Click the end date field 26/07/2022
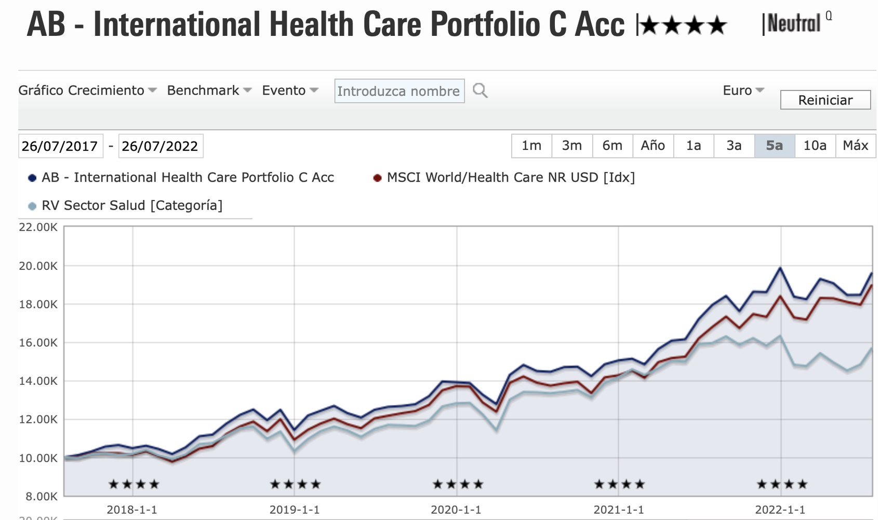The height and width of the screenshot is (520, 878). pos(160,146)
